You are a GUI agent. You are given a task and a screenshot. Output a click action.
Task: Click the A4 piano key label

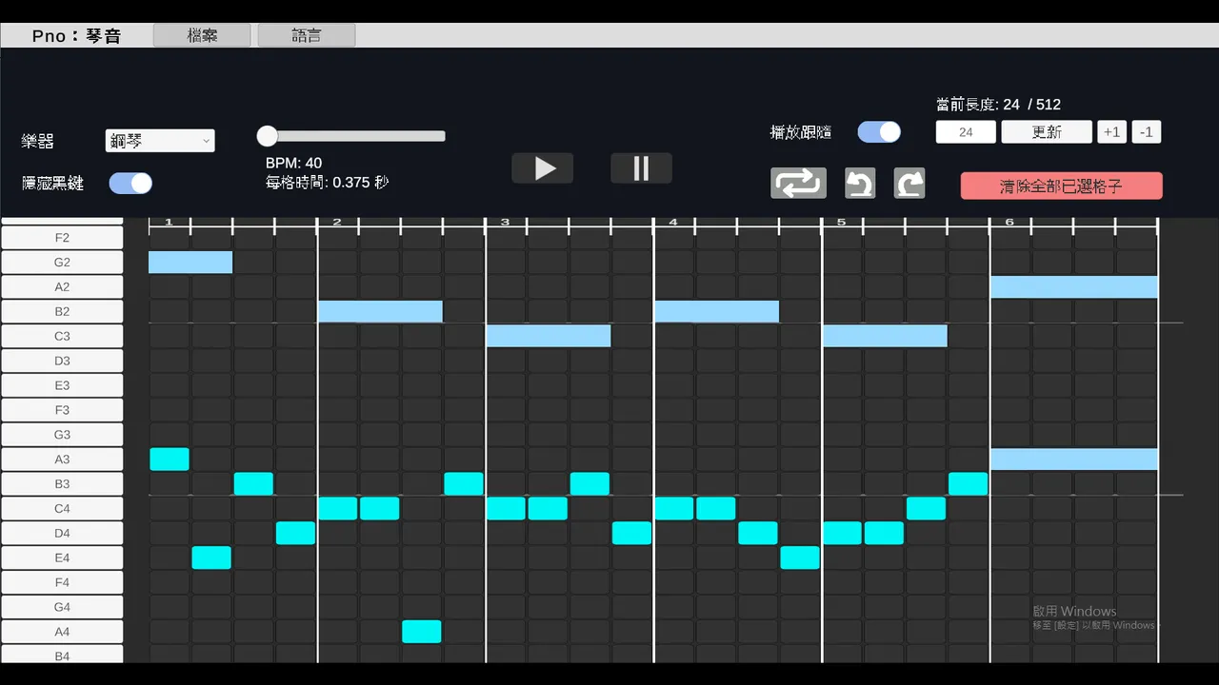tap(62, 632)
